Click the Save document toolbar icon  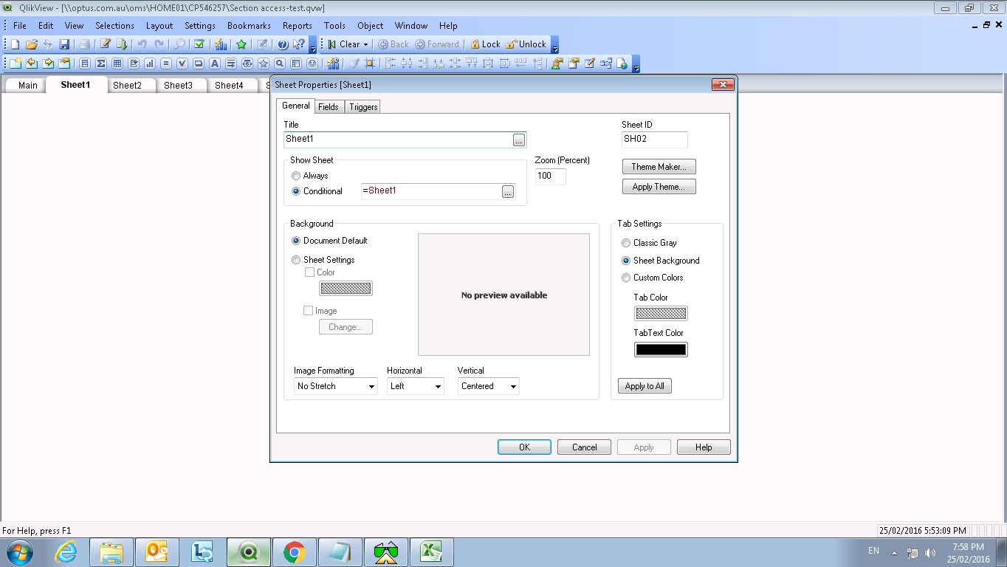point(64,44)
